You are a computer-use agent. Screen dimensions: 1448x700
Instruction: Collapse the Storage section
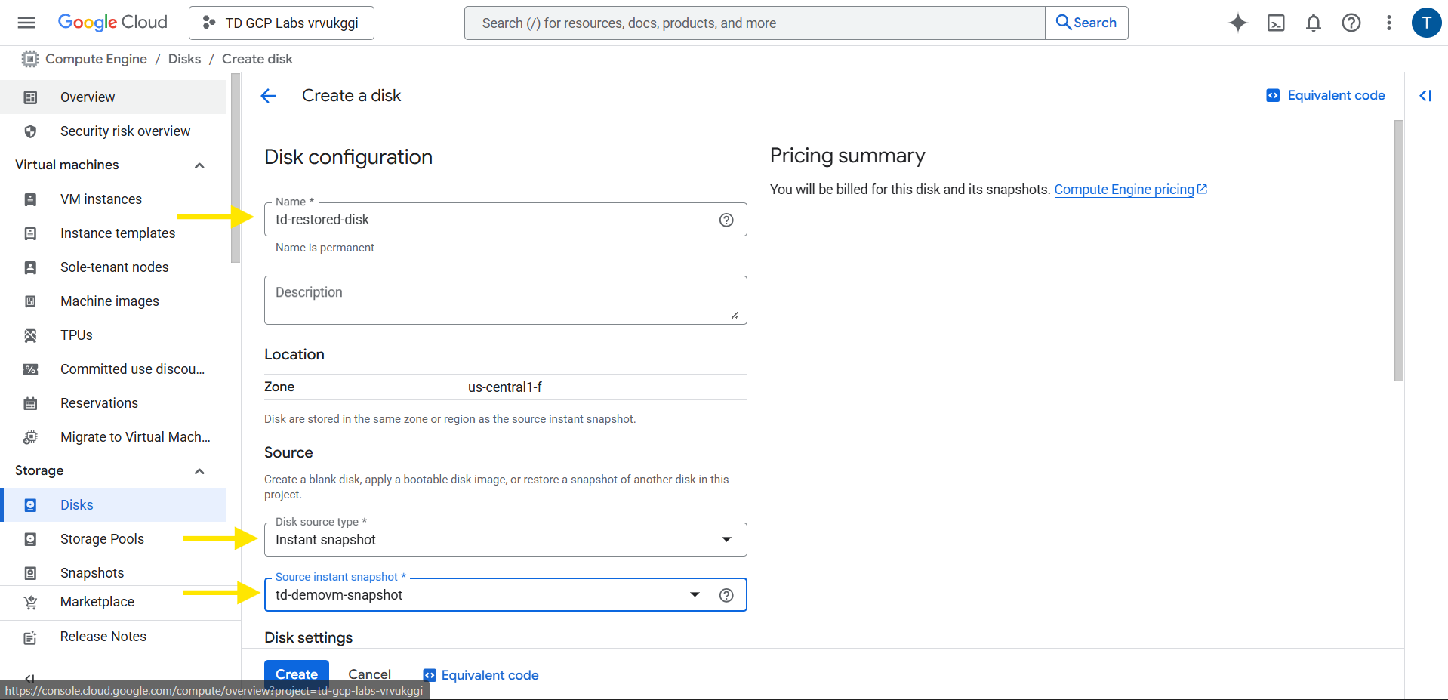pyautogui.click(x=199, y=471)
